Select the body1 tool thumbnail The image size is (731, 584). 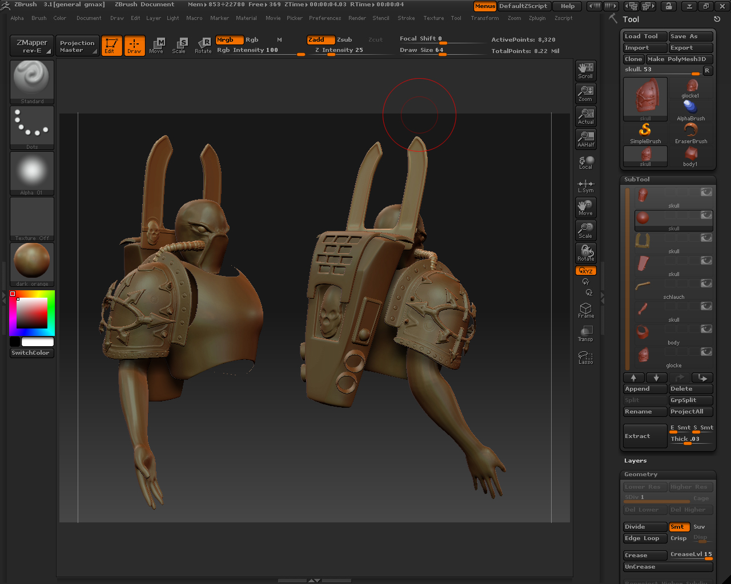(x=690, y=156)
